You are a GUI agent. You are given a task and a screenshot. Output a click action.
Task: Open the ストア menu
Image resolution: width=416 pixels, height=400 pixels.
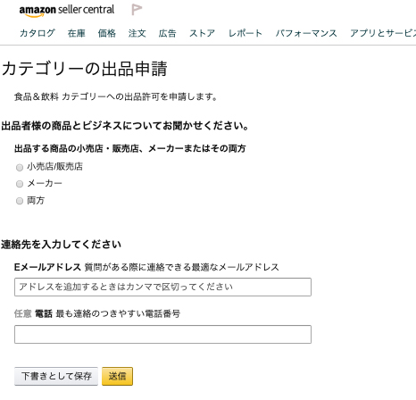203,33
